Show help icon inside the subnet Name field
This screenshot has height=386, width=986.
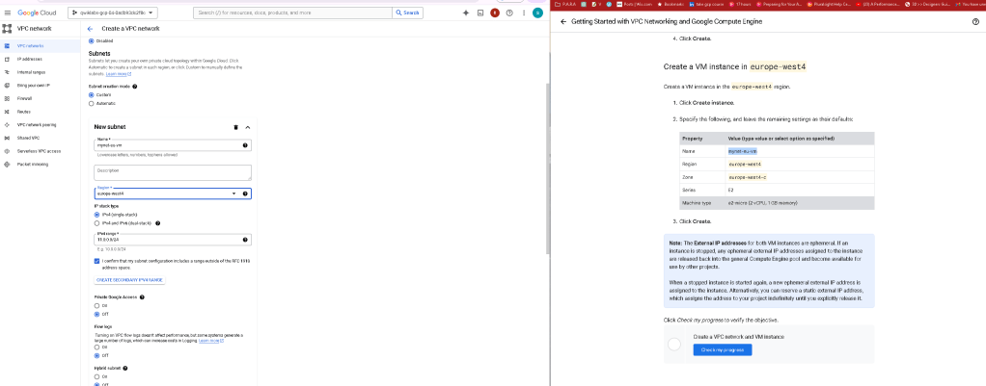pyautogui.click(x=245, y=145)
